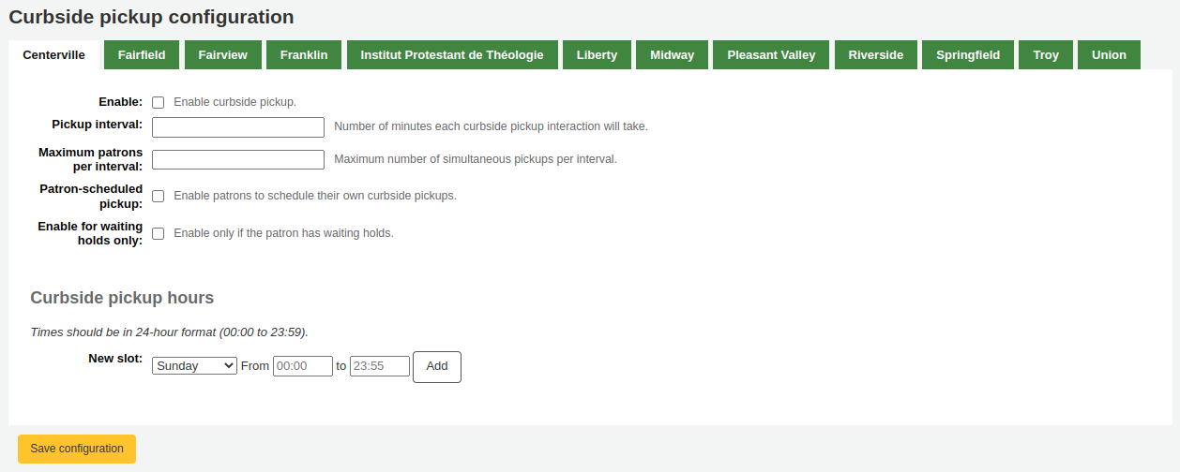The height and width of the screenshot is (472, 1180).
Task: Click the From time field
Action: tap(302, 366)
